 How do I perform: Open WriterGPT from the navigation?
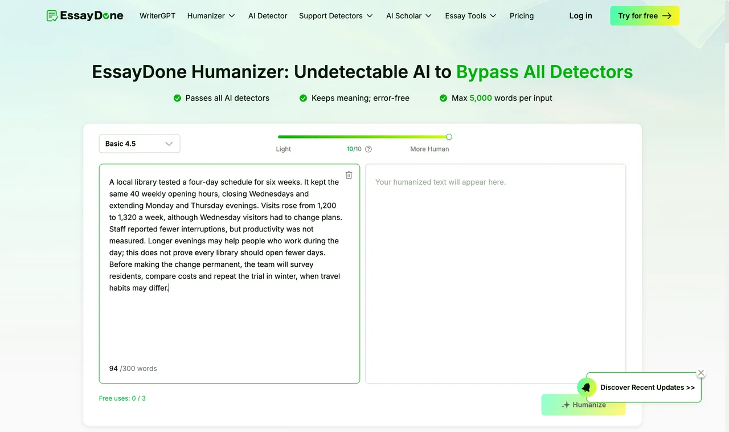coord(157,16)
